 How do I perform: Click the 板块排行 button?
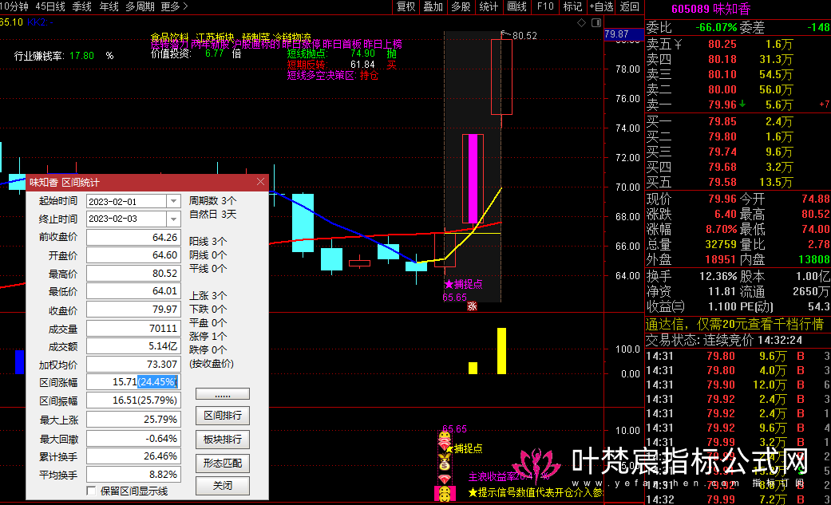(x=223, y=440)
